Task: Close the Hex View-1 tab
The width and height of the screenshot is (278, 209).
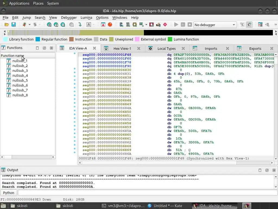Action: coord(139,48)
